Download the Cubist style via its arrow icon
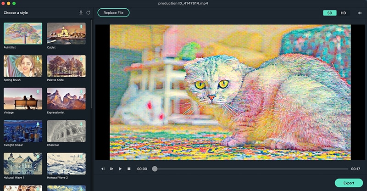Screen dimensions: 367x191 81,27
